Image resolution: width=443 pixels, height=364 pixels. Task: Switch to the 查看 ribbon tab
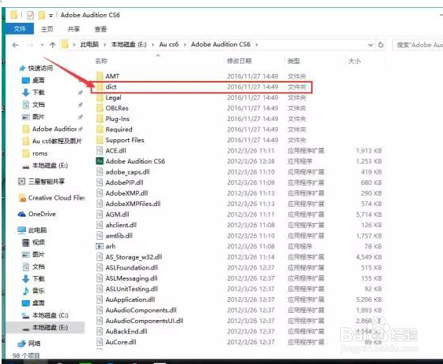click(101, 29)
